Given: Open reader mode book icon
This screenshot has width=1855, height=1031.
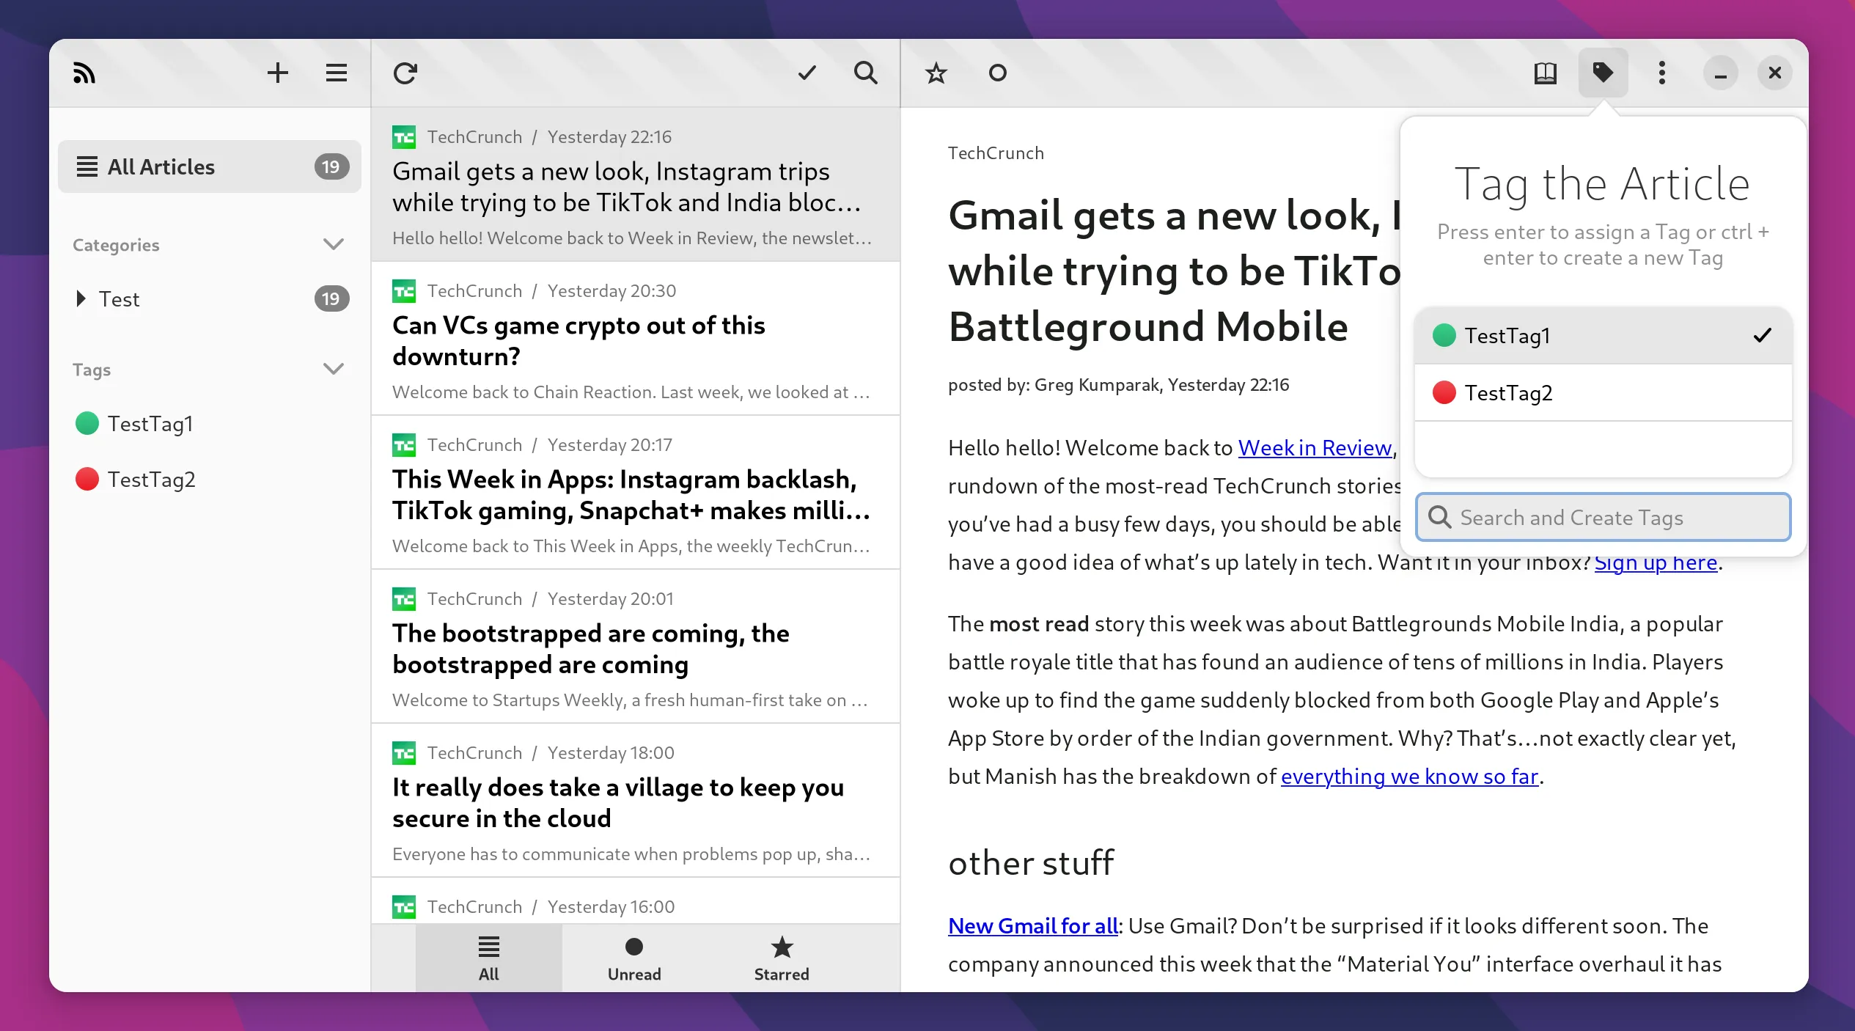Looking at the screenshot, I should [x=1545, y=73].
